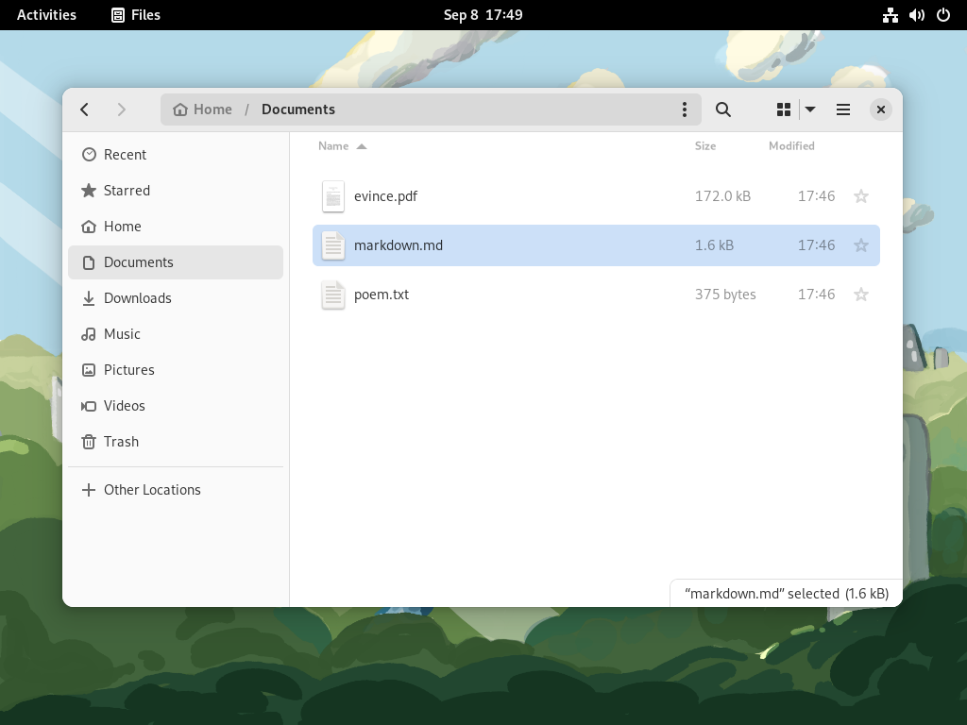This screenshot has width=967, height=725.
Task: Open Recent in the sidebar
Action: [x=176, y=155]
